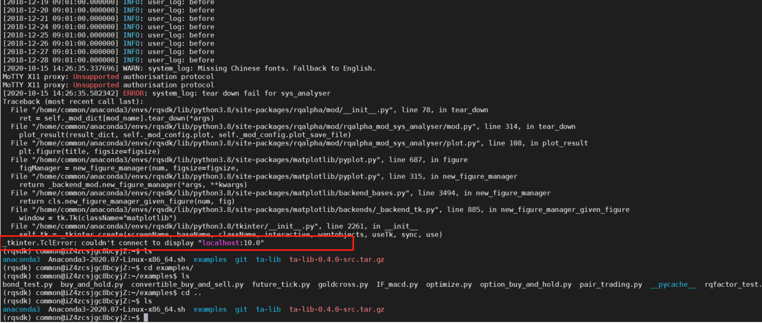Select the option_buy_and_hold.py file name

tap(525, 285)
